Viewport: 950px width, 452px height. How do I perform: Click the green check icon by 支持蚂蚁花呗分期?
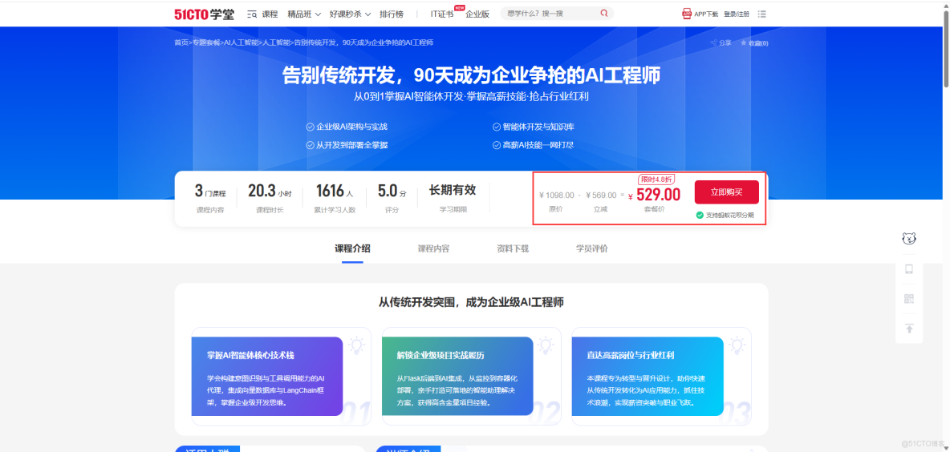coord(699,216)
